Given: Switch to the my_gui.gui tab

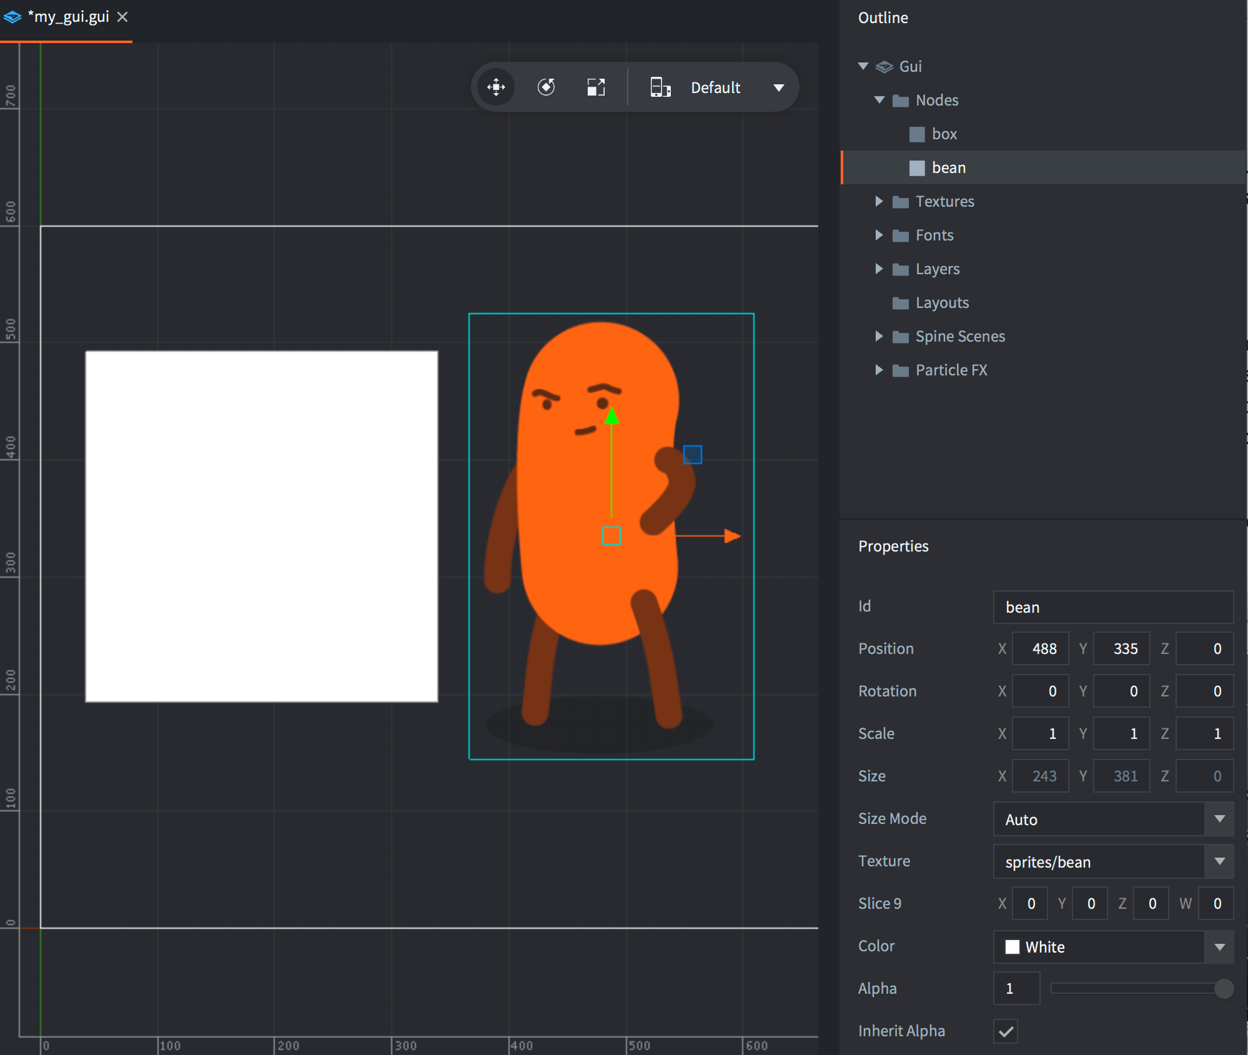Looking at the screenshot, I should [67, 17].
